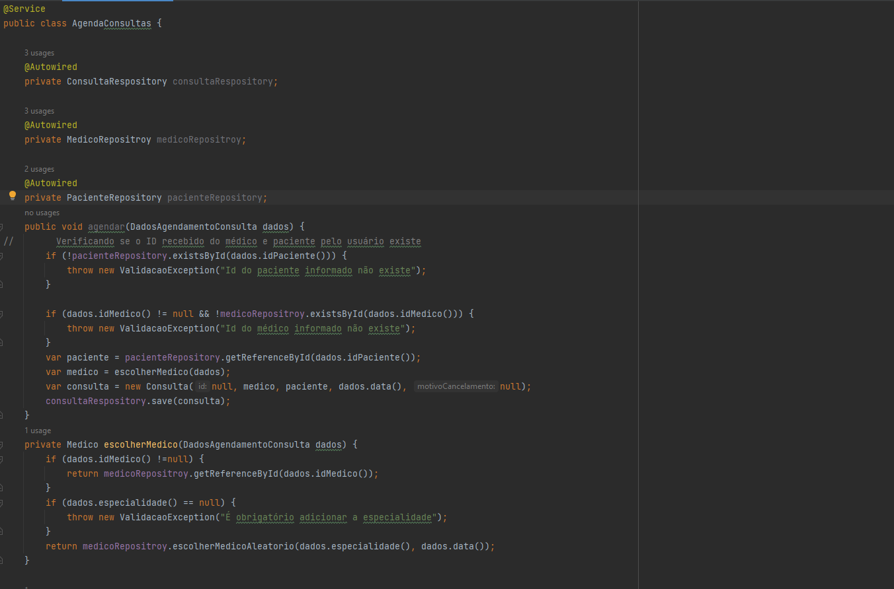
Task: Click the AgendaConsultas class name
Action: 112,23
